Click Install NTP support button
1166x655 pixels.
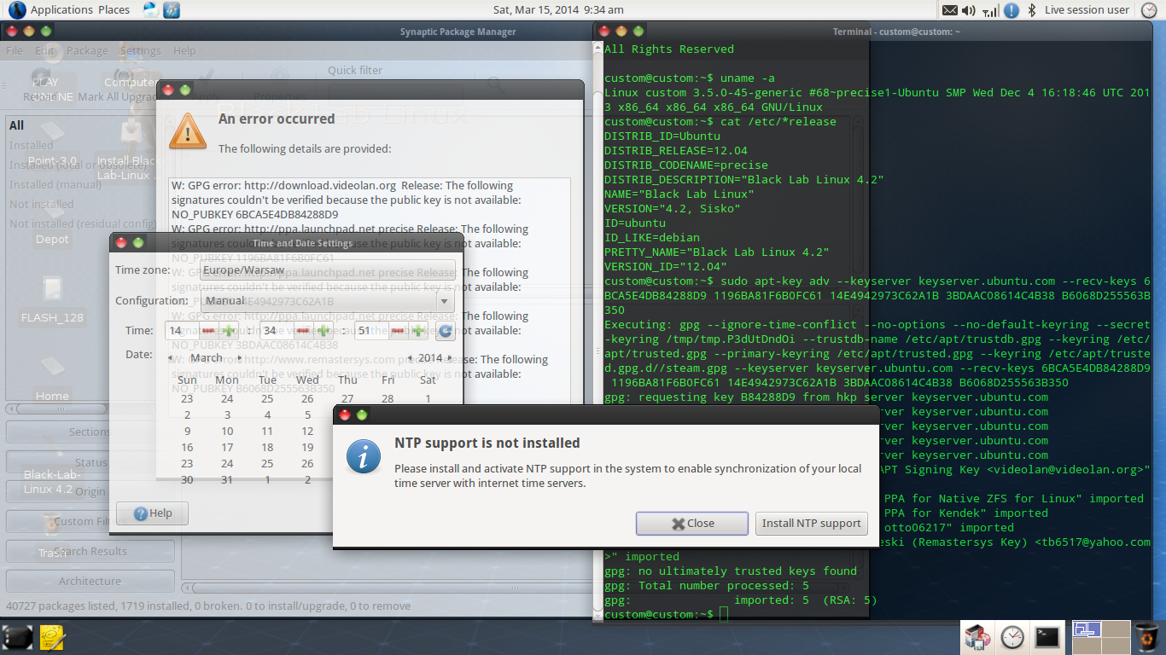pyautogui.click(x=812, y=524)
